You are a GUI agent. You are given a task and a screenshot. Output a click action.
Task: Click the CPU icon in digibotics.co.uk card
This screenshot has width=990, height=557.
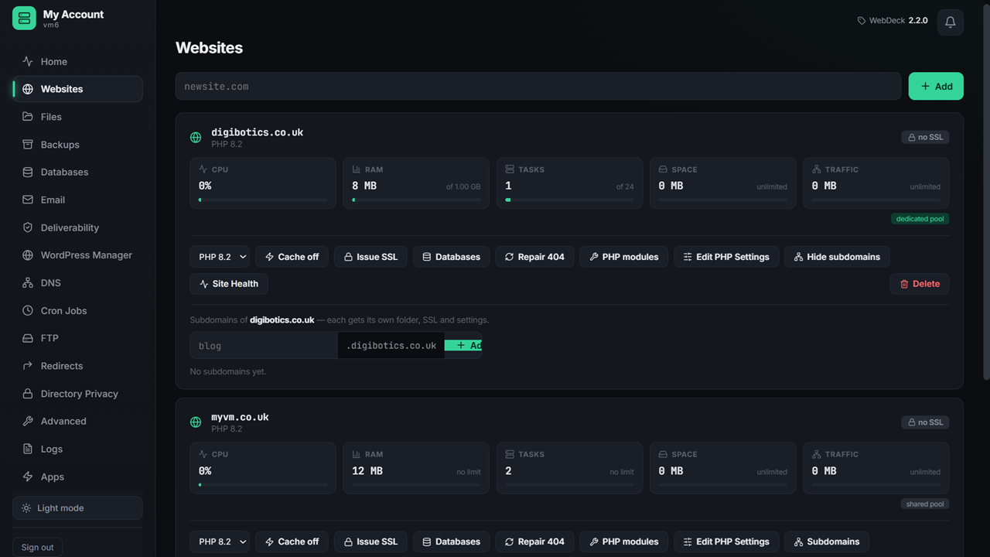[203, 169]
